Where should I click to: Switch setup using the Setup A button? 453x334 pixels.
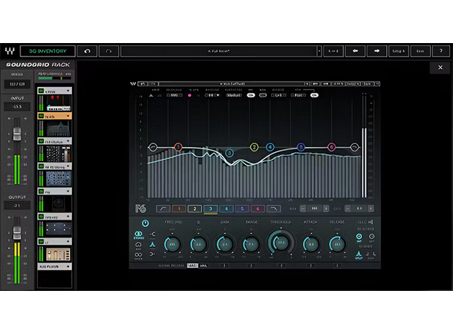pyautogui.click(x=398, y=51)
